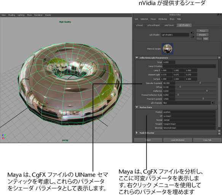Open the Shading menu in viewport

11,15
